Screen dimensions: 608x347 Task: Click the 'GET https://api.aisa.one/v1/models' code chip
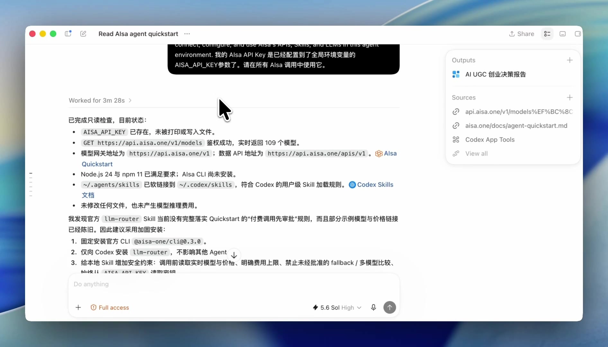pyautogui.click(x=143, y=143)
